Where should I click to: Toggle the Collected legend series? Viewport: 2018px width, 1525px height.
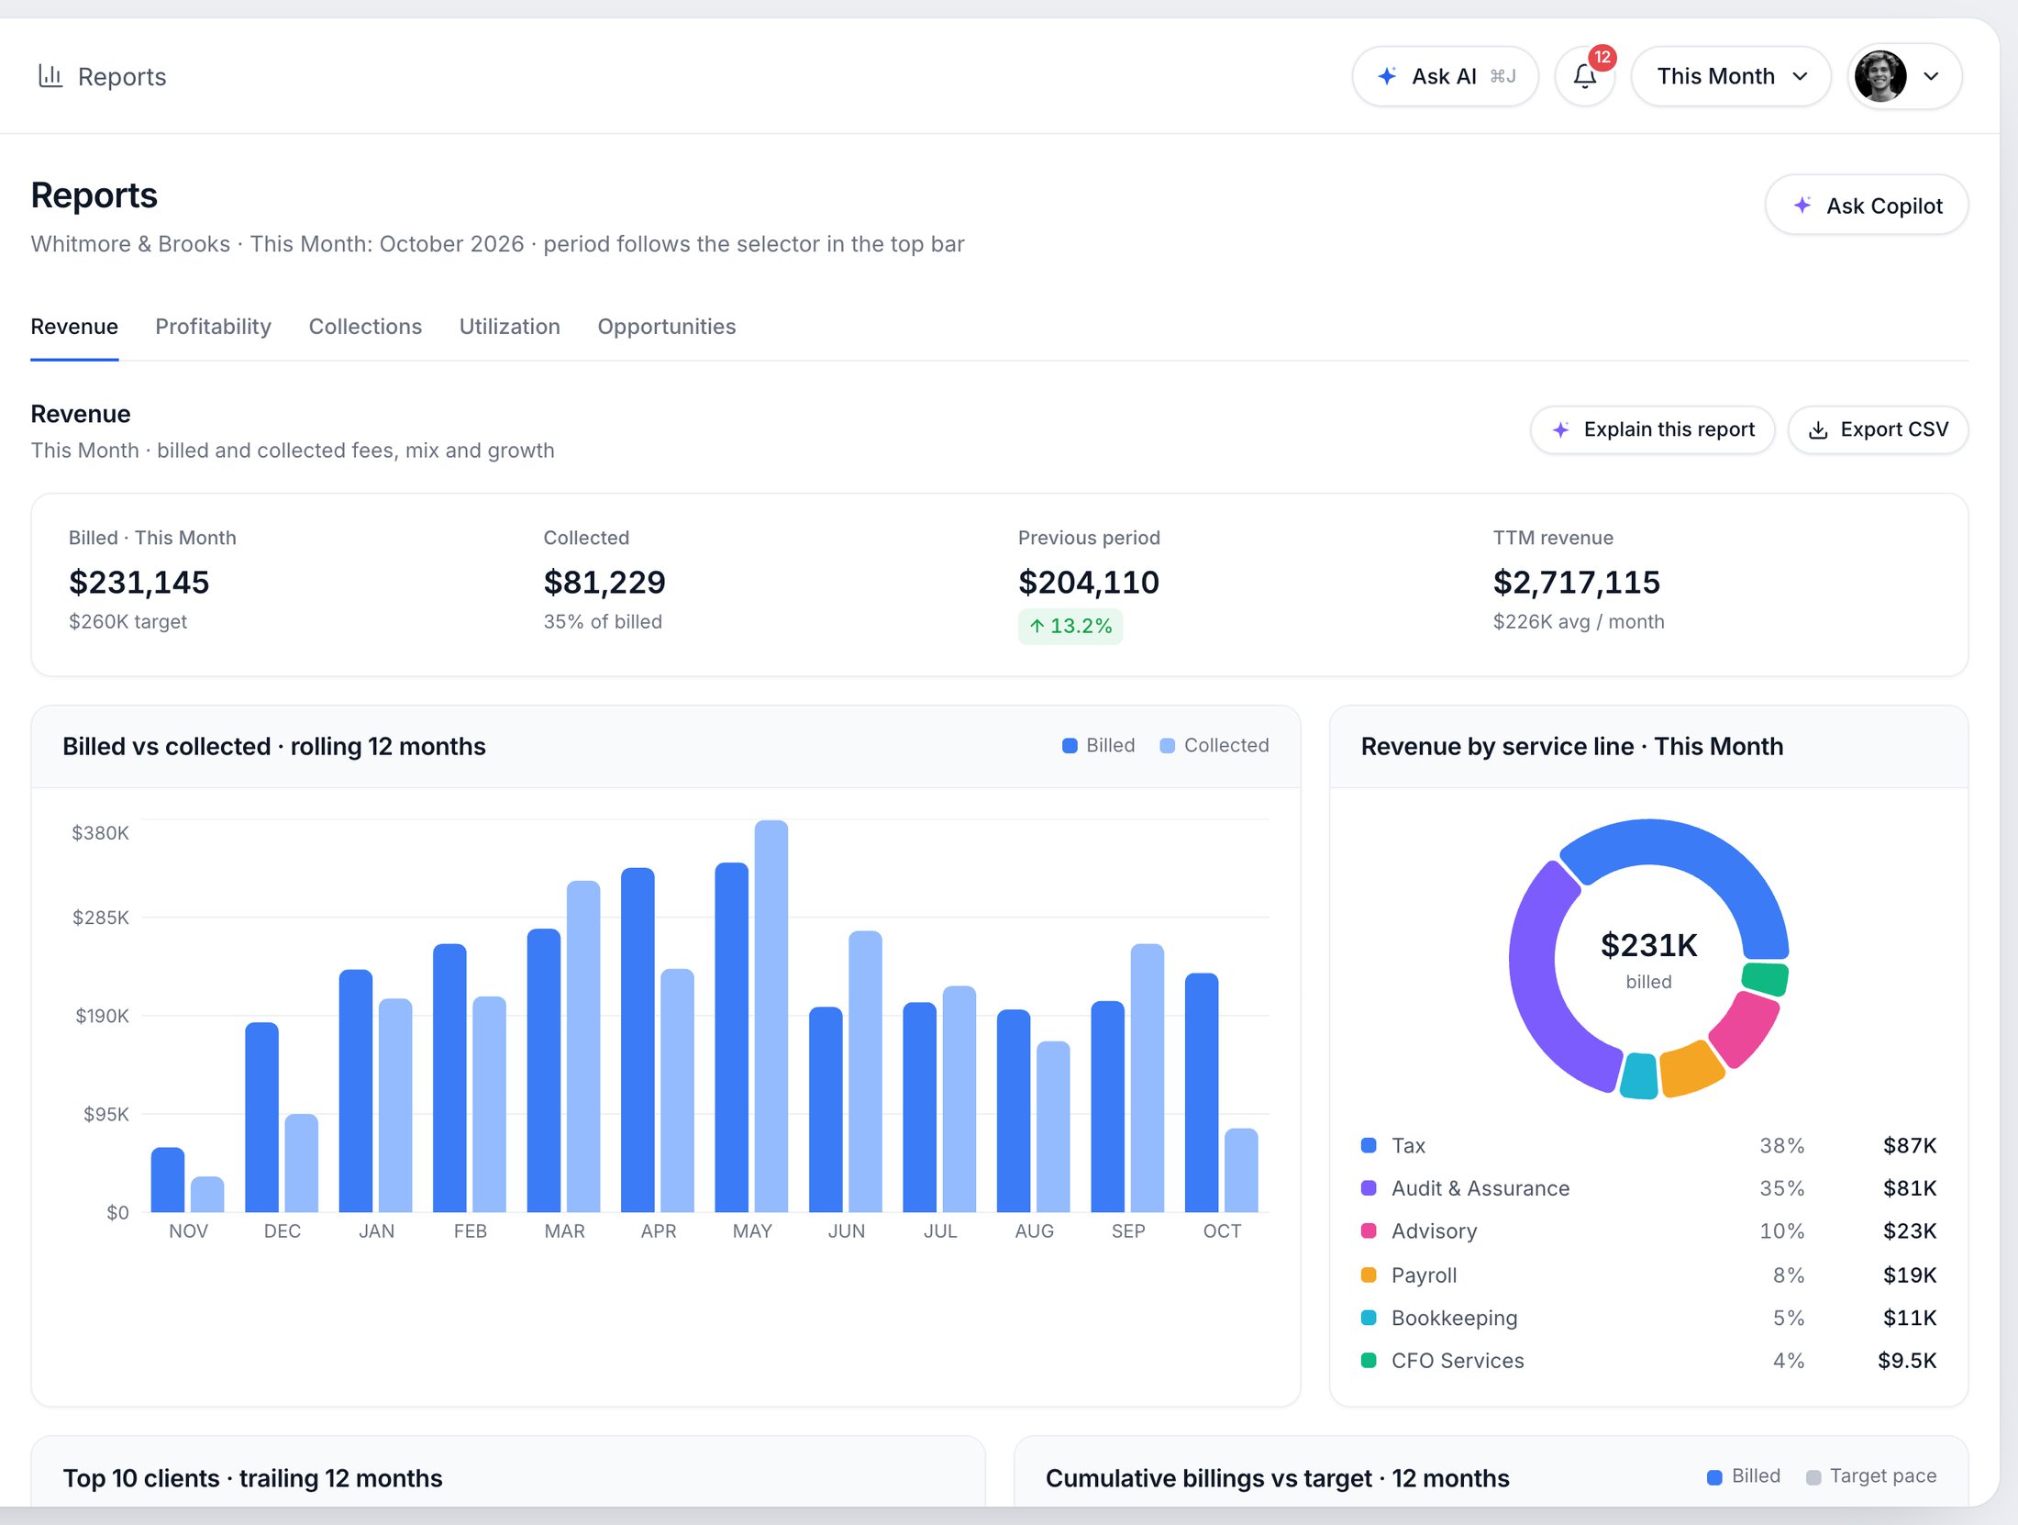(x=1214, y=745)
